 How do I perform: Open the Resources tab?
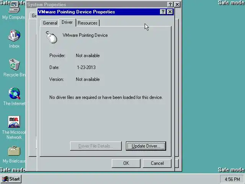88,23
